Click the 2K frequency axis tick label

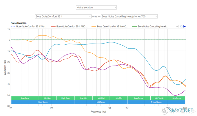[127, 108]
